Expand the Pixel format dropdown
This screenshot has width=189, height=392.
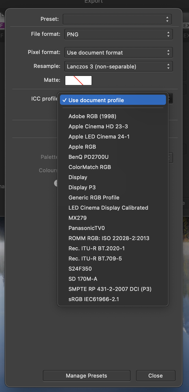pyautogui.click(x=118, y=53)
